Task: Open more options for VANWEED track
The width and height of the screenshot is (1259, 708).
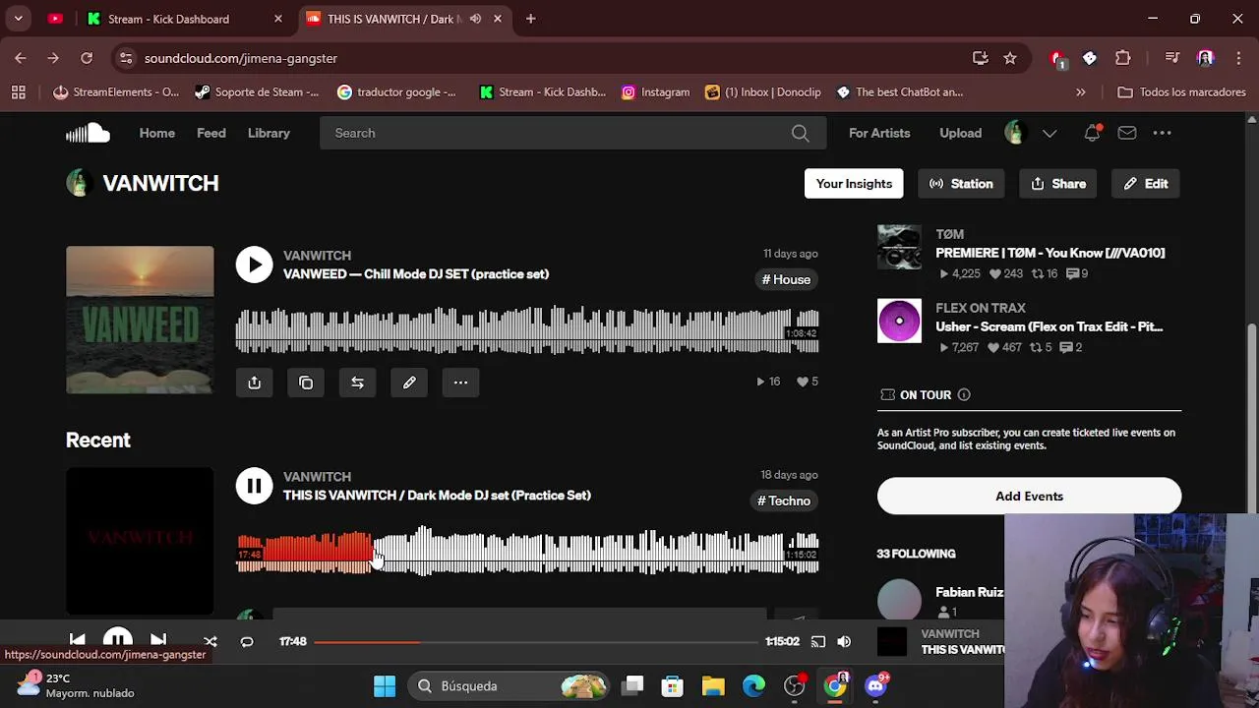Action: tap(460, 383)
